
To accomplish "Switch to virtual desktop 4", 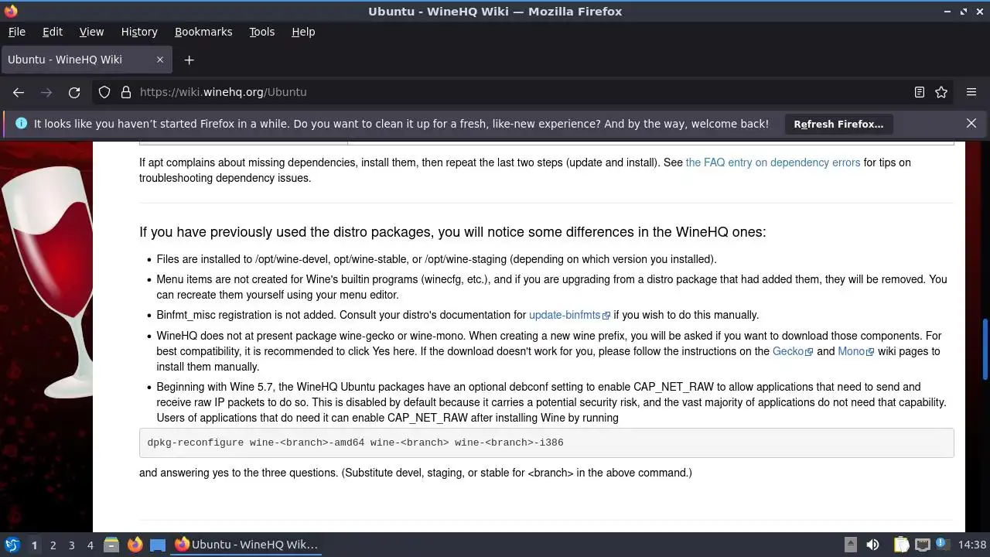I will coord(90,545).
